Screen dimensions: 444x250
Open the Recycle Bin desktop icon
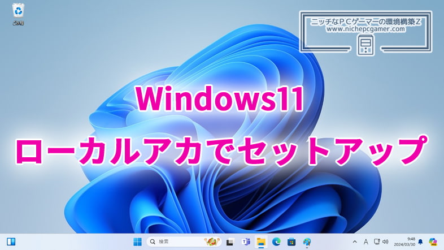pos(19,14)
